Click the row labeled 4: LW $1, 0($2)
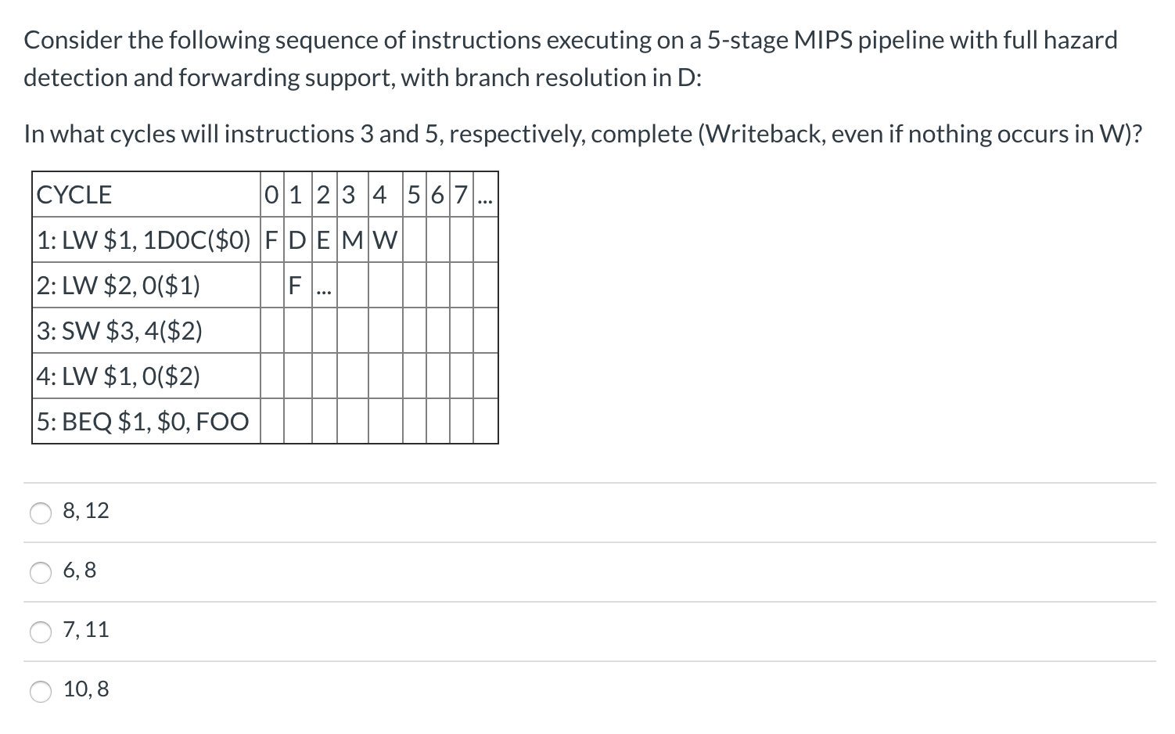 pos(118,376)
